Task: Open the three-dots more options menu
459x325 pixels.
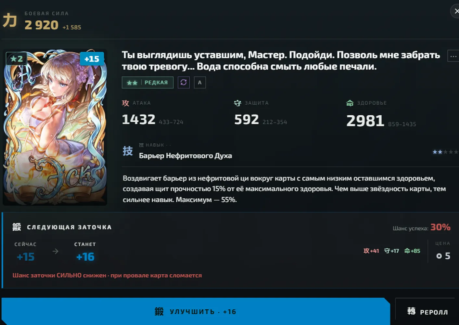Action: (x=453, y=56)
